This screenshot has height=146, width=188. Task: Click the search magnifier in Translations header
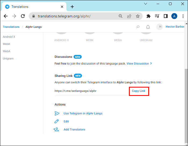pyautogui.click(x=138, y=27)
